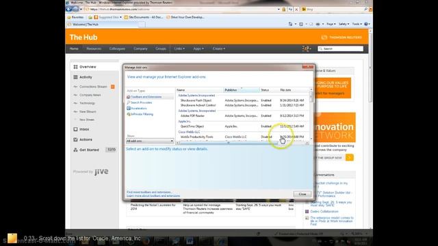438x246 pixels.
Task: Sort add-ons by the Name column
Action: [x=199, y=90]
